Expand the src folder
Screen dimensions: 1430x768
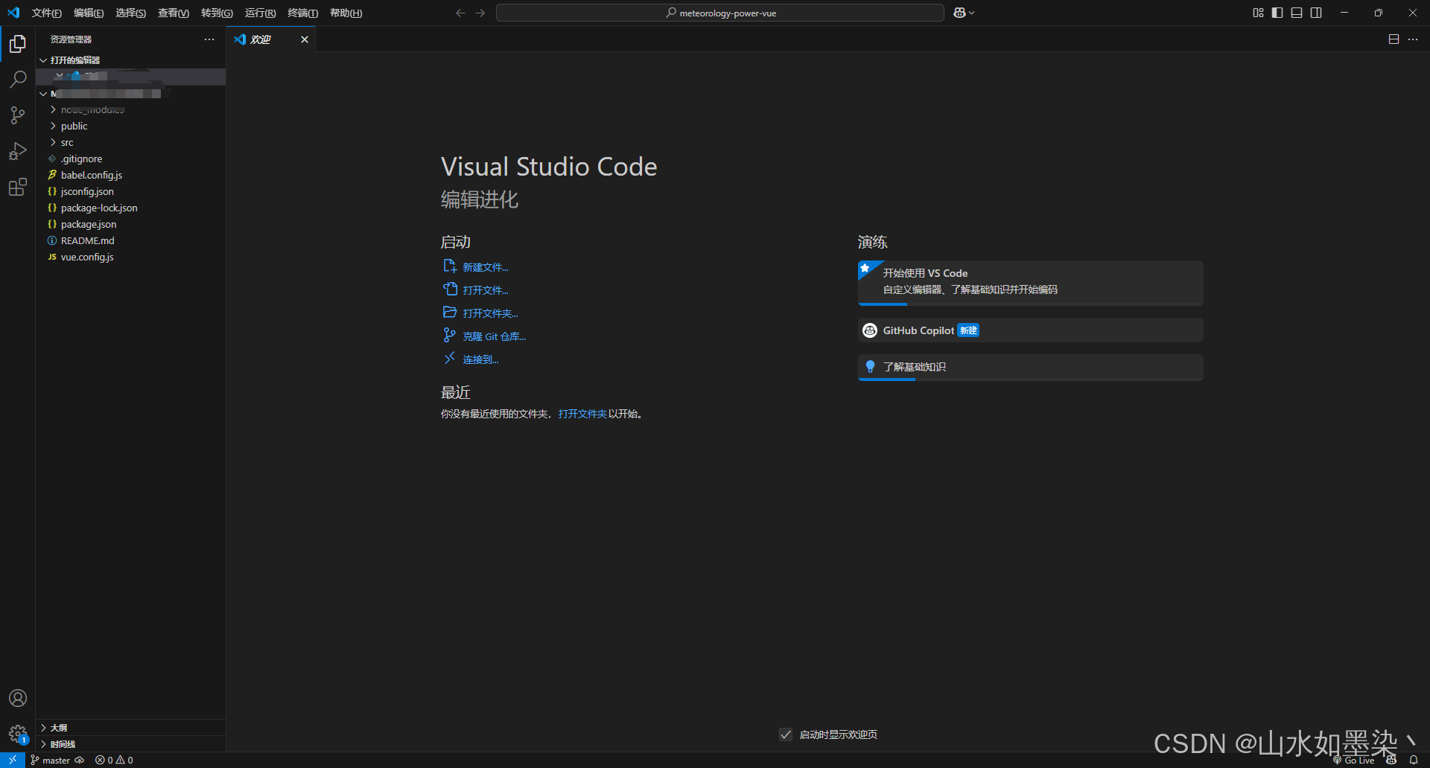tap(130, 143)
